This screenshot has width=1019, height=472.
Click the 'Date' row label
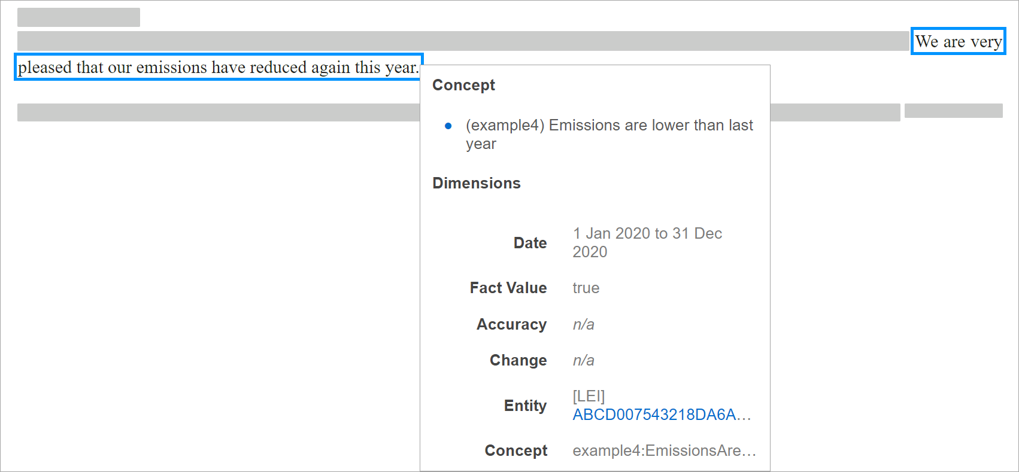click(530, 243)
